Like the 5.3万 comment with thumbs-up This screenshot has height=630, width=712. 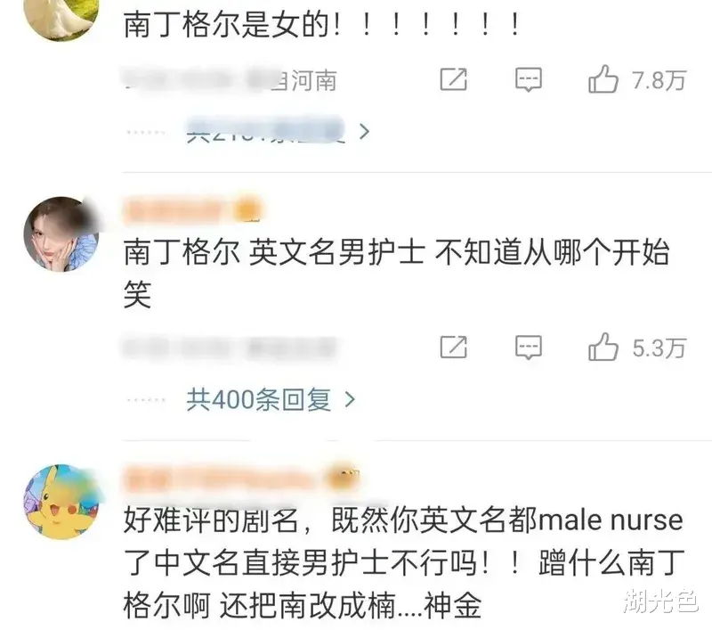tap(603, 348)
